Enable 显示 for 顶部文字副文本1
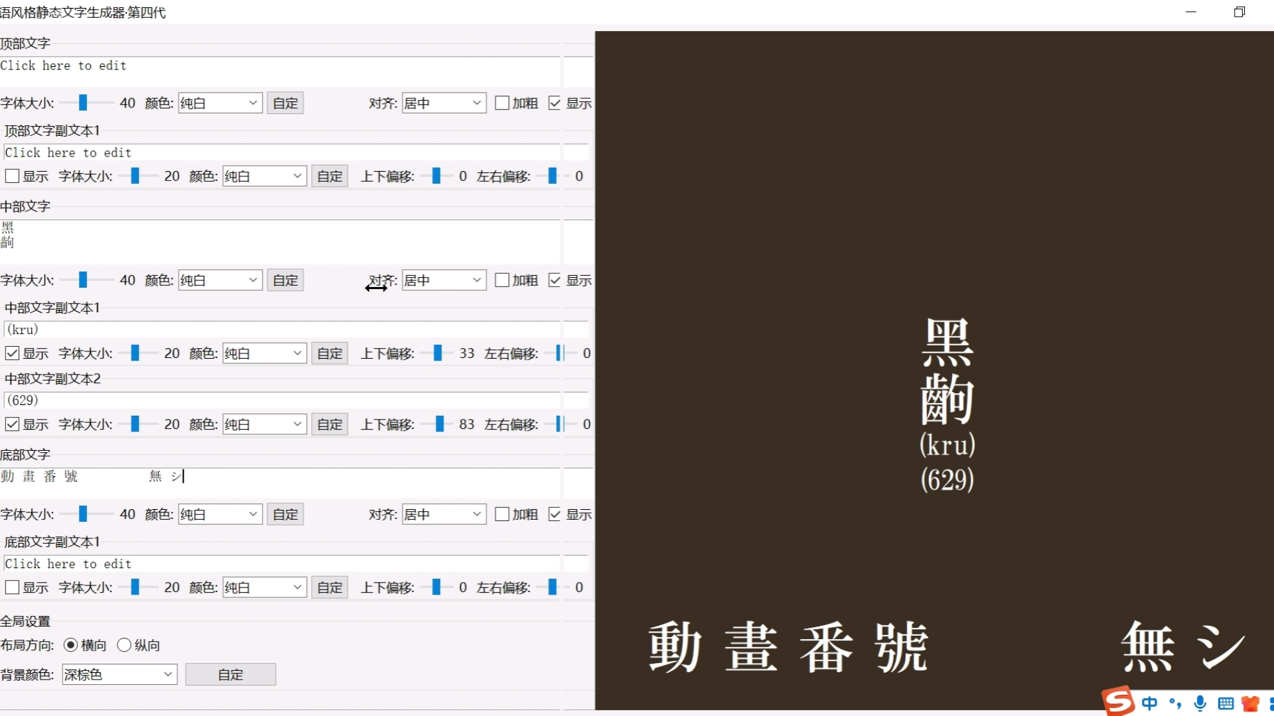 coord(12,176)
